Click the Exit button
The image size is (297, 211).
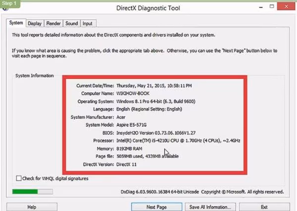[264, 207]
